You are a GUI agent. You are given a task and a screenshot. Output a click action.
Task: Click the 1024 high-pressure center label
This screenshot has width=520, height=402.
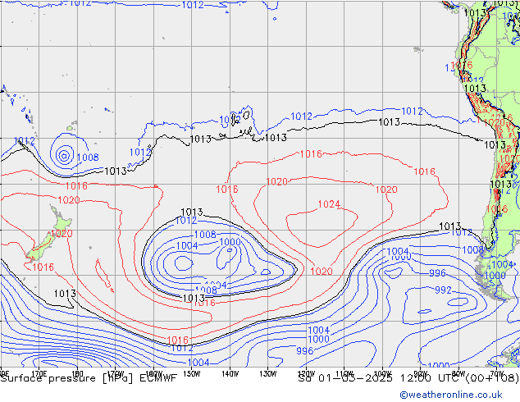(x=329, y=204)
